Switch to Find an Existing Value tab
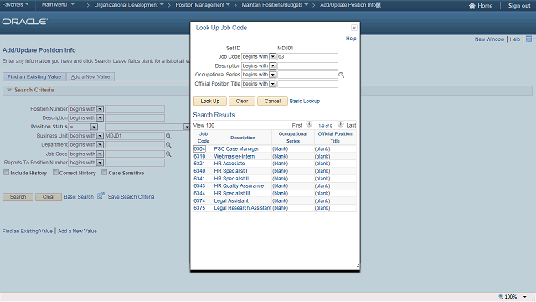Screen dimensions: 536x302 tap(34, 76)
